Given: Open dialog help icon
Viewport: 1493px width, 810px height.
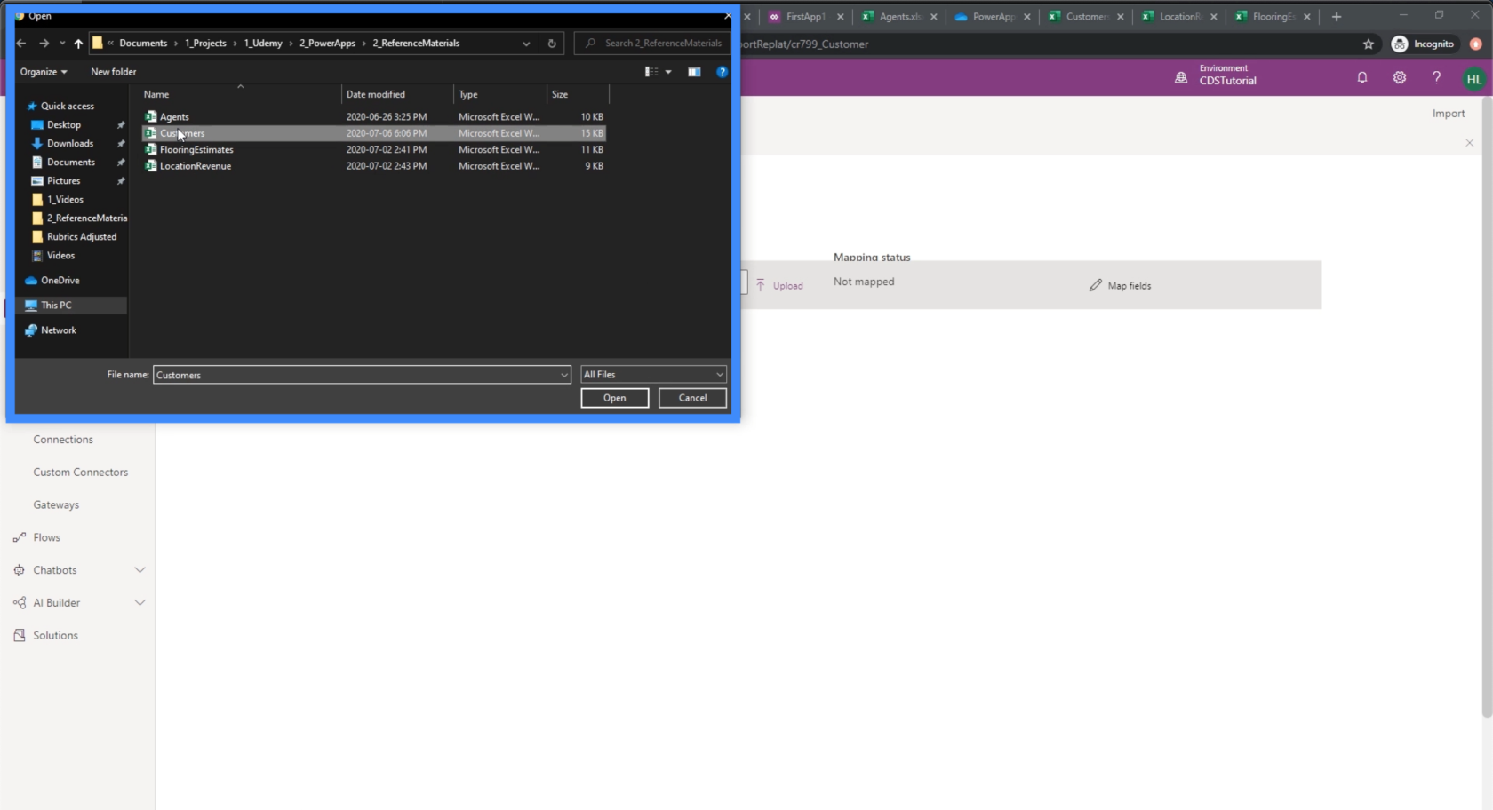Looking at the screenshot, I should tap(722, 72).
